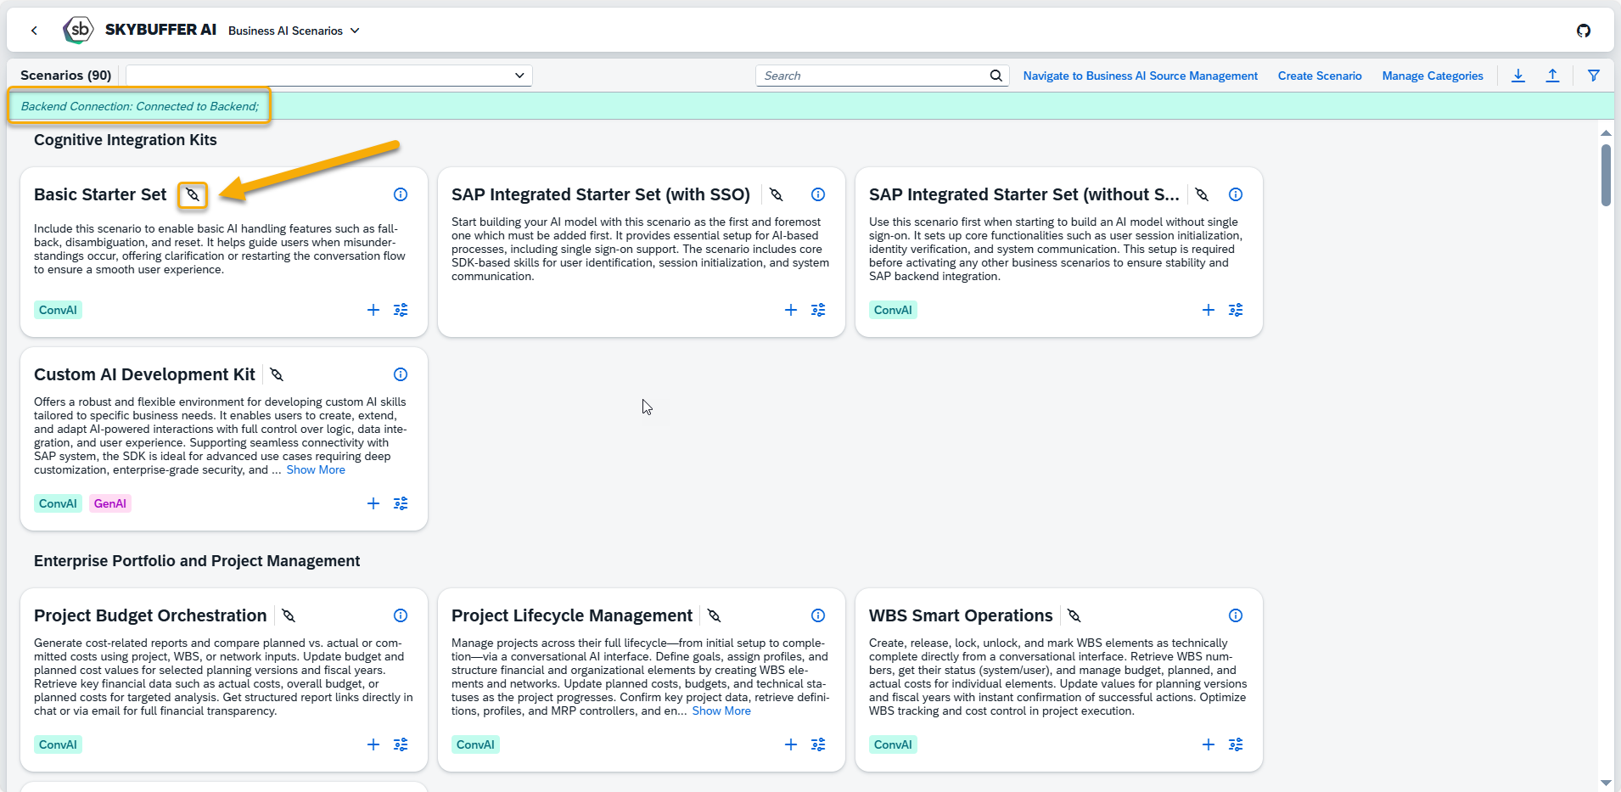Image resolution: width=1621 pixels, height=792 pixels.
Task: Expand the Business AI Scenarios menu
Action: click(294, 31)
